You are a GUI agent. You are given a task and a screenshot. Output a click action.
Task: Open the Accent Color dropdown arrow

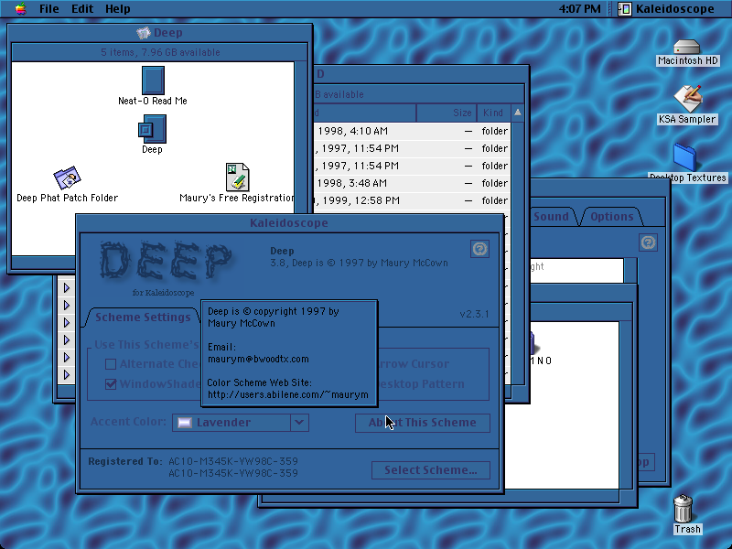point(299,423)
